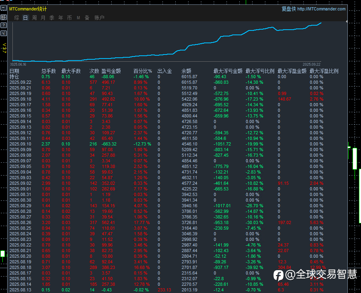Select the 2025.09.10 row date

tap(20, 144)
